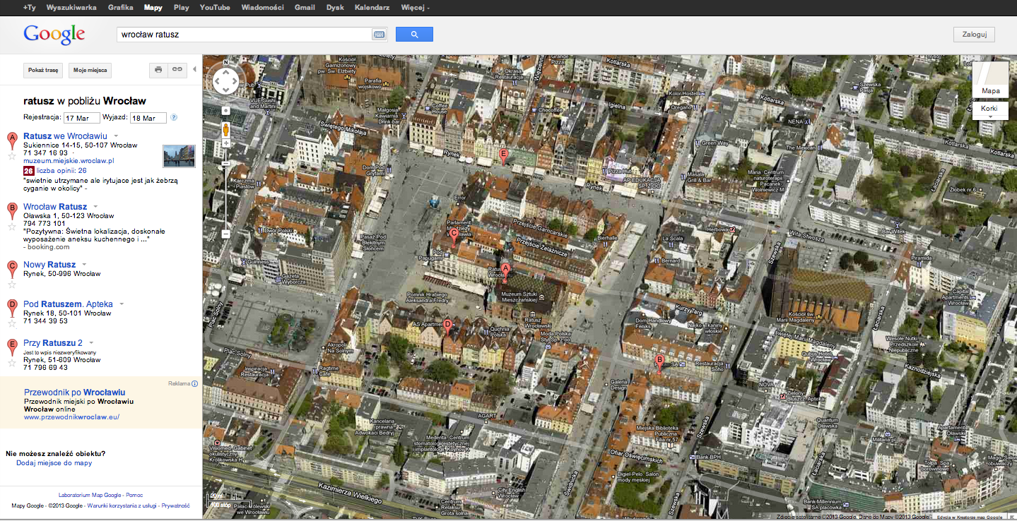The height and width of the screenshot is (521, 1017).
Task: Open YouTube from the top navigation bar
Action: (215, 7)
